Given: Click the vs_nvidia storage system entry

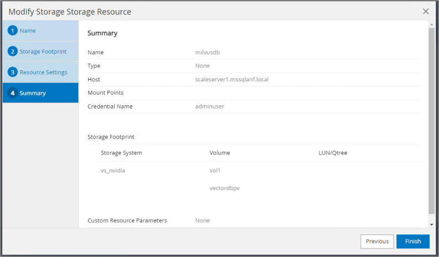Looking at the screenshot, I should pos(113,171).
